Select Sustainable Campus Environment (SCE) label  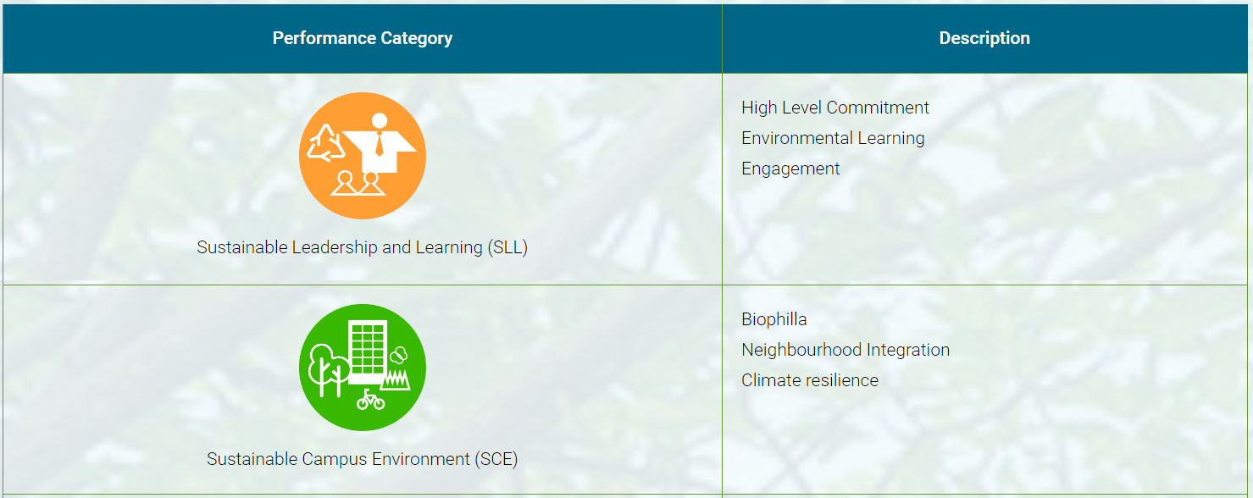(363, 459)
